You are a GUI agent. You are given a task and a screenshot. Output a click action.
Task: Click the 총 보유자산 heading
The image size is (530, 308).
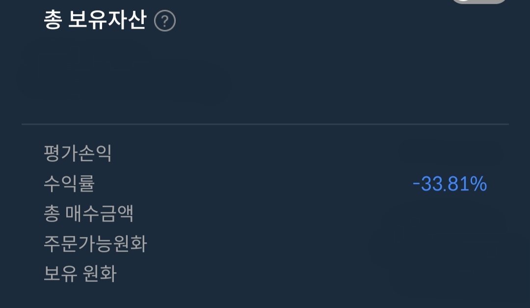click(x=95, y=21)
